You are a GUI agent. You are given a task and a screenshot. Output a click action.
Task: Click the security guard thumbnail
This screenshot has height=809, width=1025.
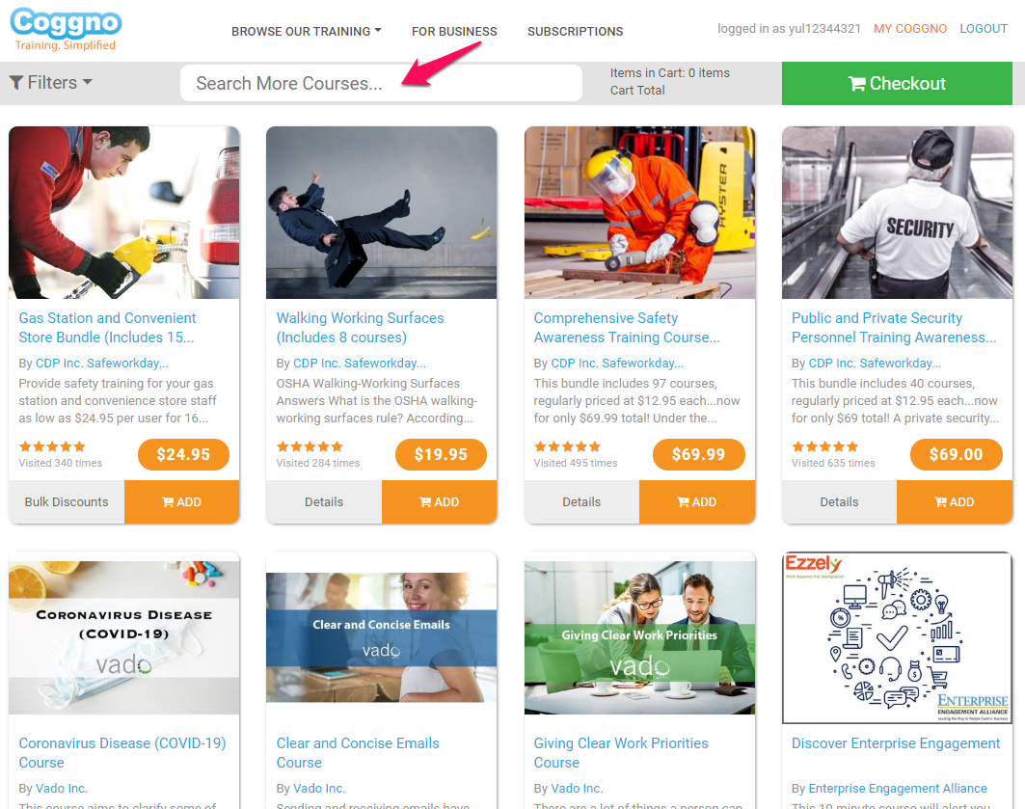(x=897, y=212)
